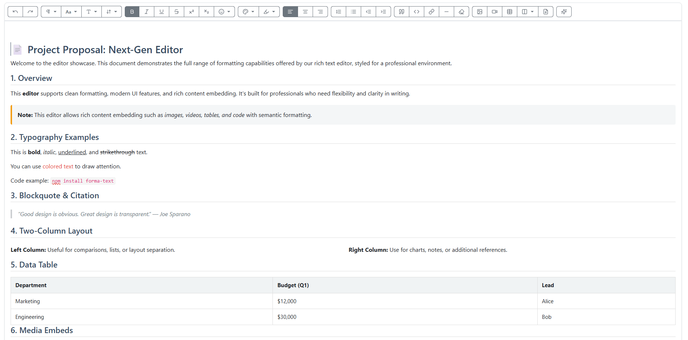688x340 pixels.
Task: Open the highlight color picker
Action: [269, 12]
